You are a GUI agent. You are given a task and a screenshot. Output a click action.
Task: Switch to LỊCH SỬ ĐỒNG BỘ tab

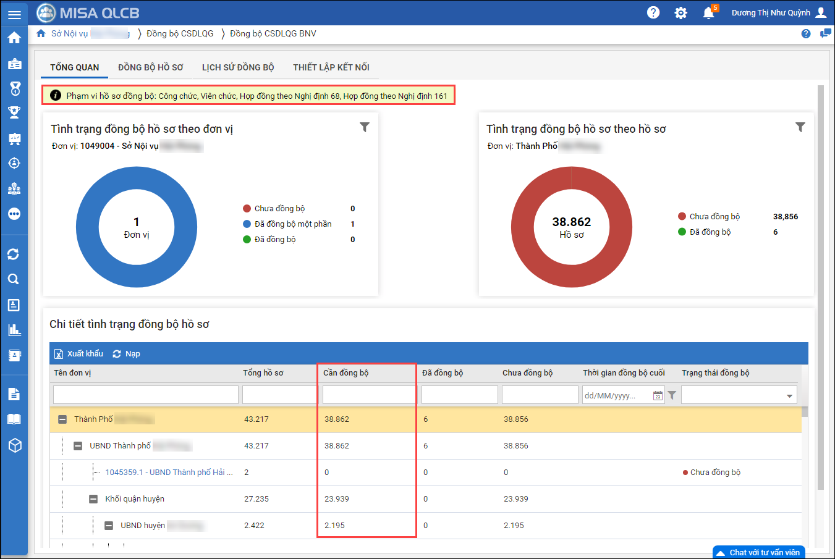click(x=238, y=67)
